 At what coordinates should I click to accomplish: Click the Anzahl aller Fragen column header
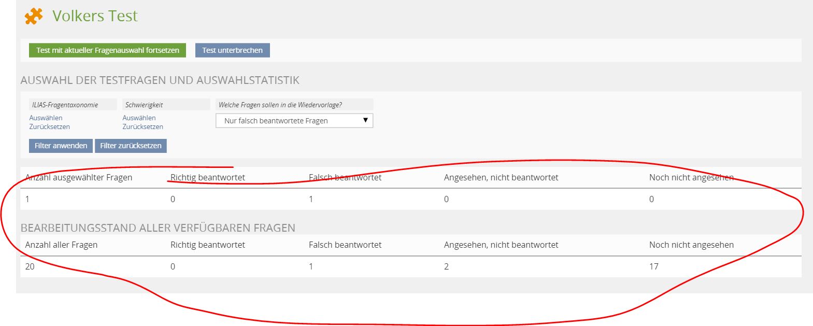point(61,245)
